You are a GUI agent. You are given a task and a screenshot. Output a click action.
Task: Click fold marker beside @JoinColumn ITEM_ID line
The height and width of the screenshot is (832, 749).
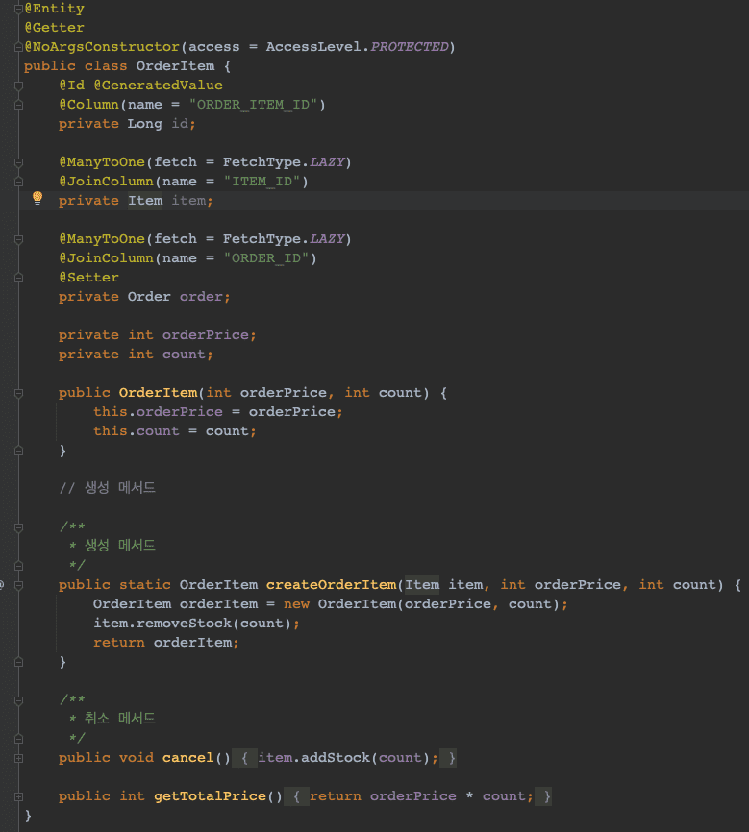click(x=18, y=182)
